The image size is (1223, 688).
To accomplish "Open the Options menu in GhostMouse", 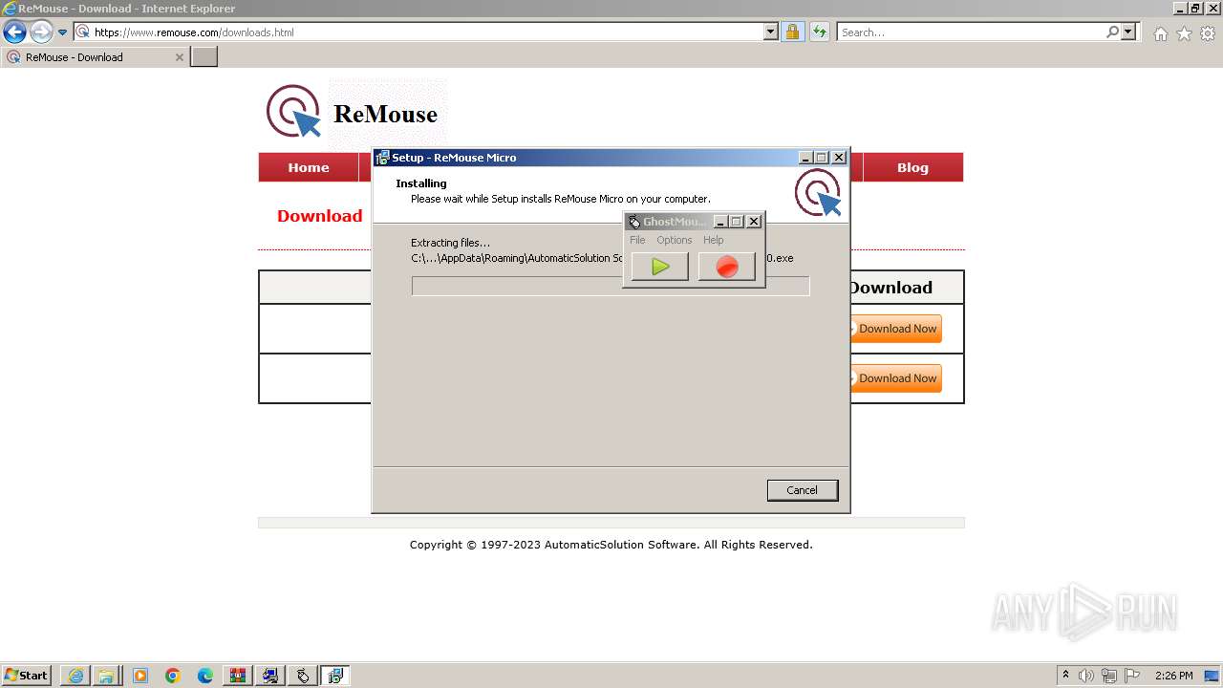I will [674, 240].
